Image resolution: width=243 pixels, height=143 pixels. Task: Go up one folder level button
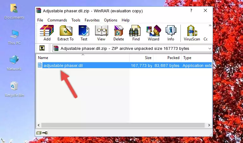pyautogui.click(x=42, y=48)
